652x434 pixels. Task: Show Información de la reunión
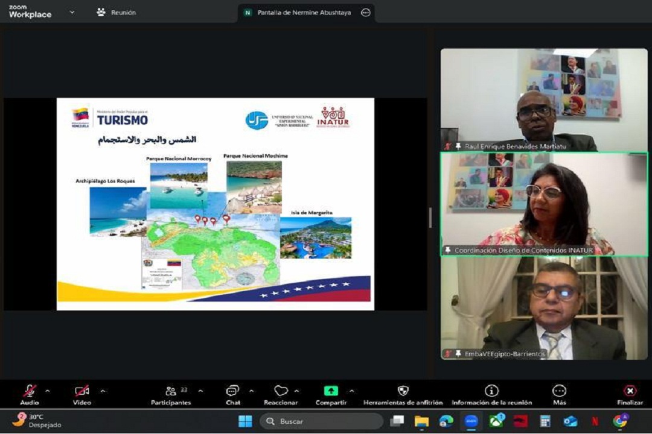tap(491, 391)
